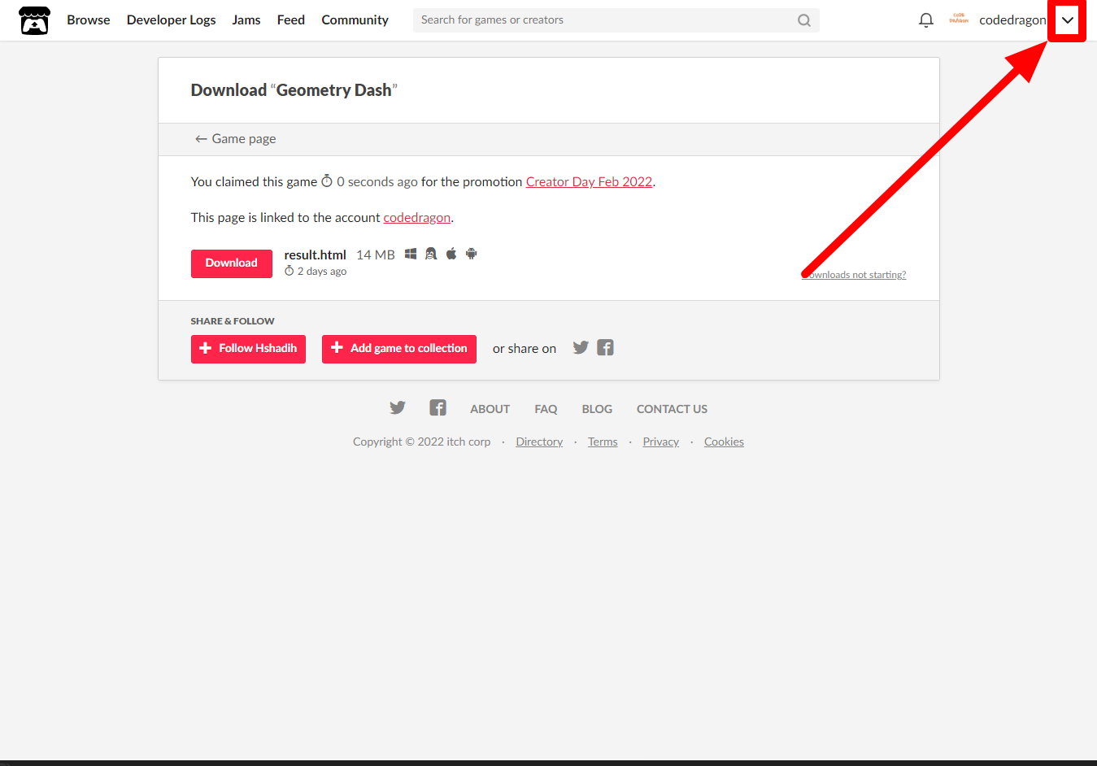Click the 14 MB file size text

[376, 255]
